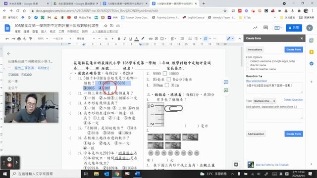Click the Add Question button
Viewport: 317px width, 178px height.
[x=256, y=134]
